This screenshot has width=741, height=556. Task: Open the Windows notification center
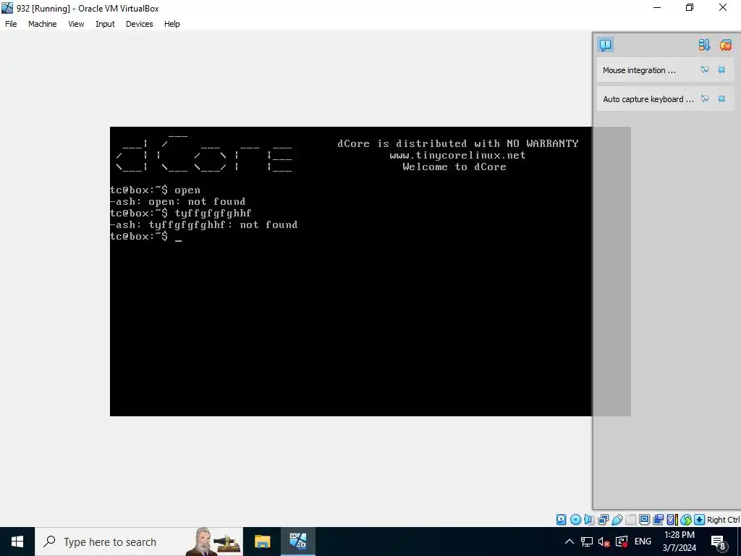(719, 542)
